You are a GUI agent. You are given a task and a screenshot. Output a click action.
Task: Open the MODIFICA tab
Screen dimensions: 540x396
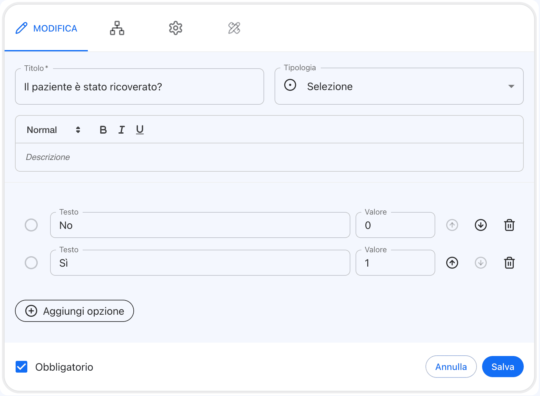pos(46,28)
